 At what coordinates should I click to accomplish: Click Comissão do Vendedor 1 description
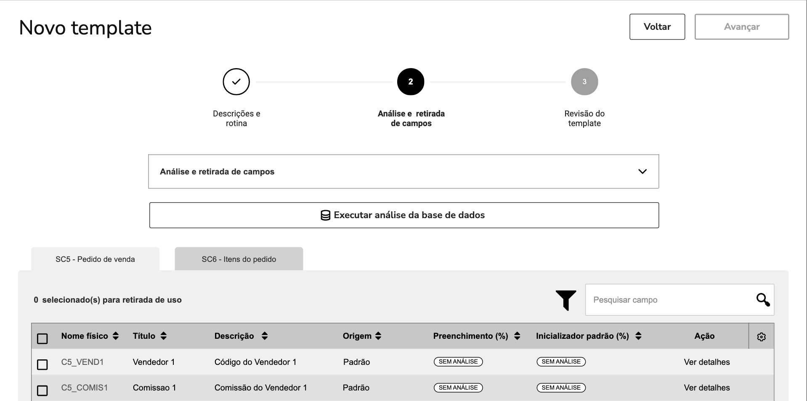click(261, 388)
